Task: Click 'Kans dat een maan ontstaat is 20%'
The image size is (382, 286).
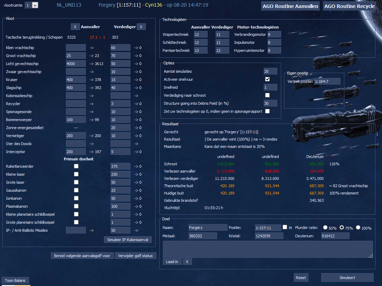Action: point(234,146)
